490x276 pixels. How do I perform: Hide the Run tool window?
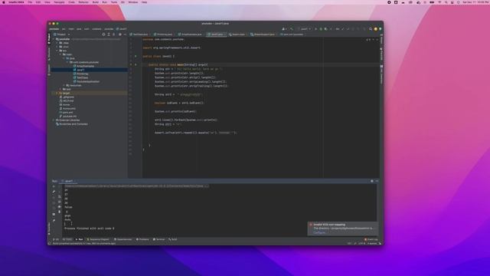click(377, 181)
